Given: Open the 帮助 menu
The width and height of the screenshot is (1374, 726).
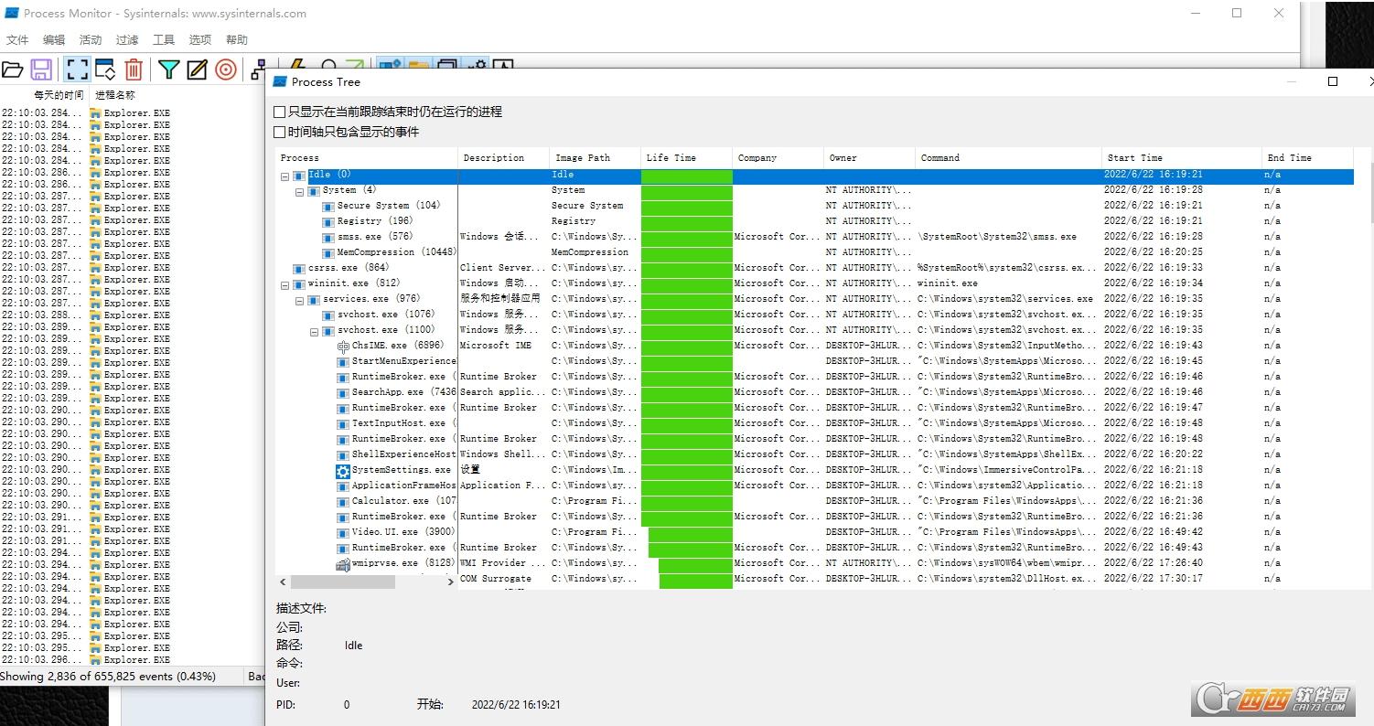Looking at the screenshot, I should pyautogui.click(x=237, y=39).
